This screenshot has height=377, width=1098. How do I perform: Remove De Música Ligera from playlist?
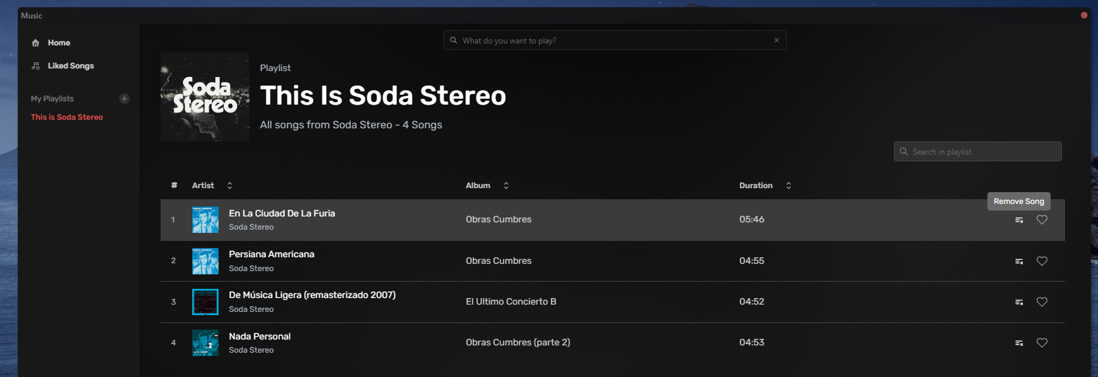(1019, 302)
